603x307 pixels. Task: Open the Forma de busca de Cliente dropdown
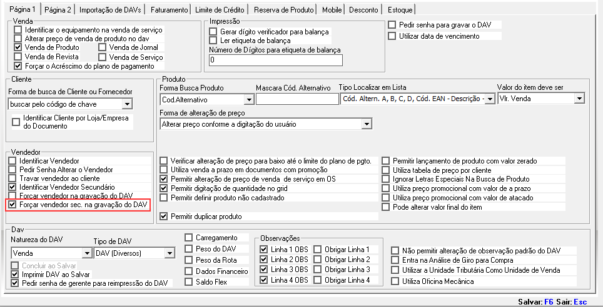tap(127, 104)
